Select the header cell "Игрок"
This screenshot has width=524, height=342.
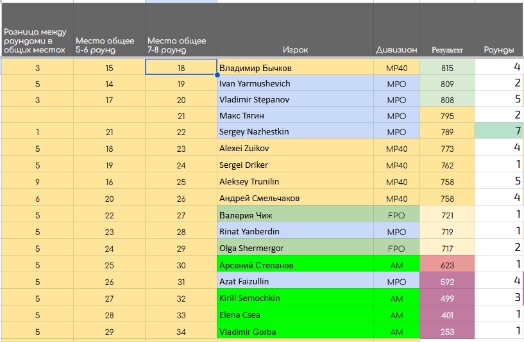tap(295, 29)
